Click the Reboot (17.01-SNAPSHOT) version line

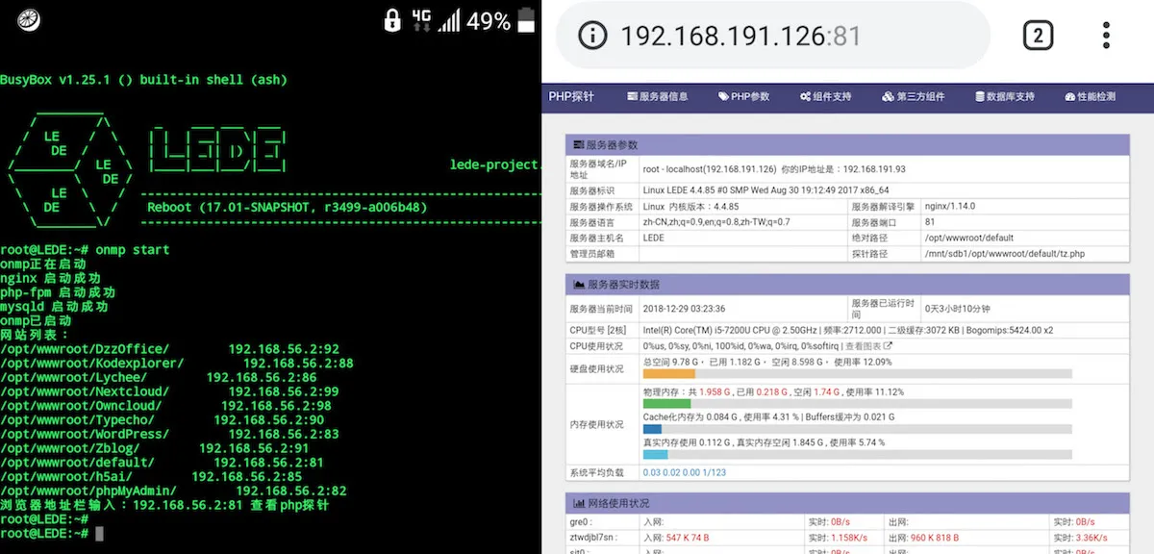287,207
